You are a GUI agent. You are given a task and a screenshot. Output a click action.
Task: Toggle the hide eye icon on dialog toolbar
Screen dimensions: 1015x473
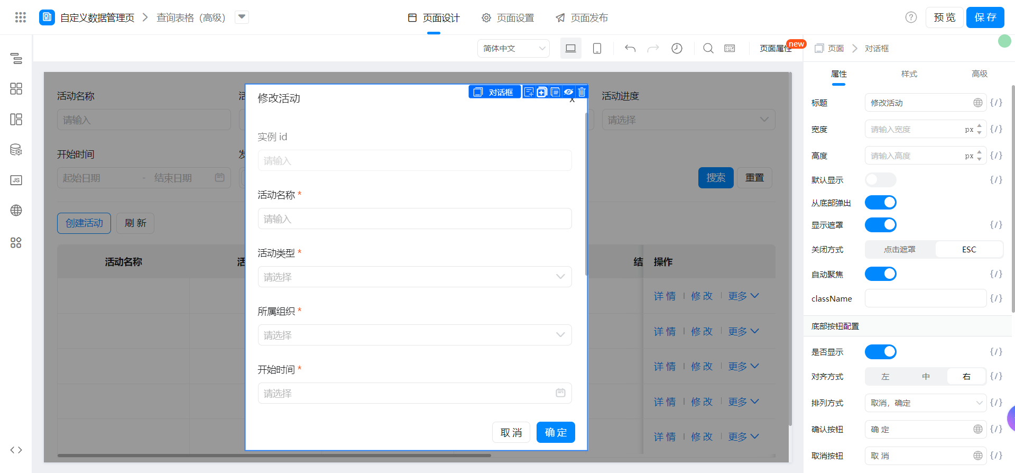[568, 92]
